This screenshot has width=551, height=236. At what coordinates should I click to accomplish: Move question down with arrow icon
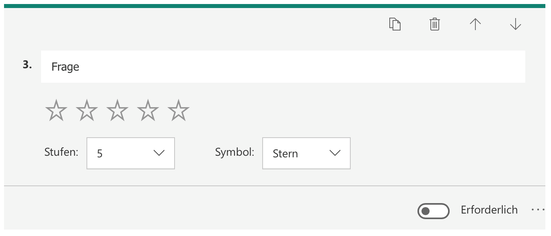coord(515,24)
